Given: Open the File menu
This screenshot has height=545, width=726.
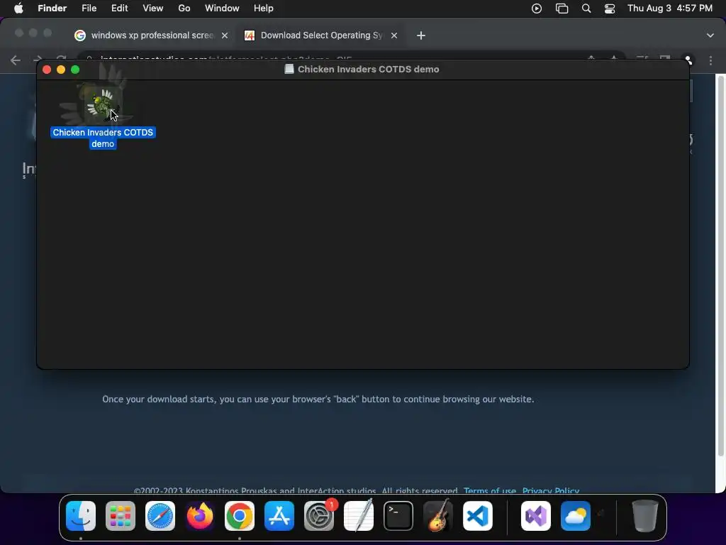Looking at the screenshot, I should point(89,9).
